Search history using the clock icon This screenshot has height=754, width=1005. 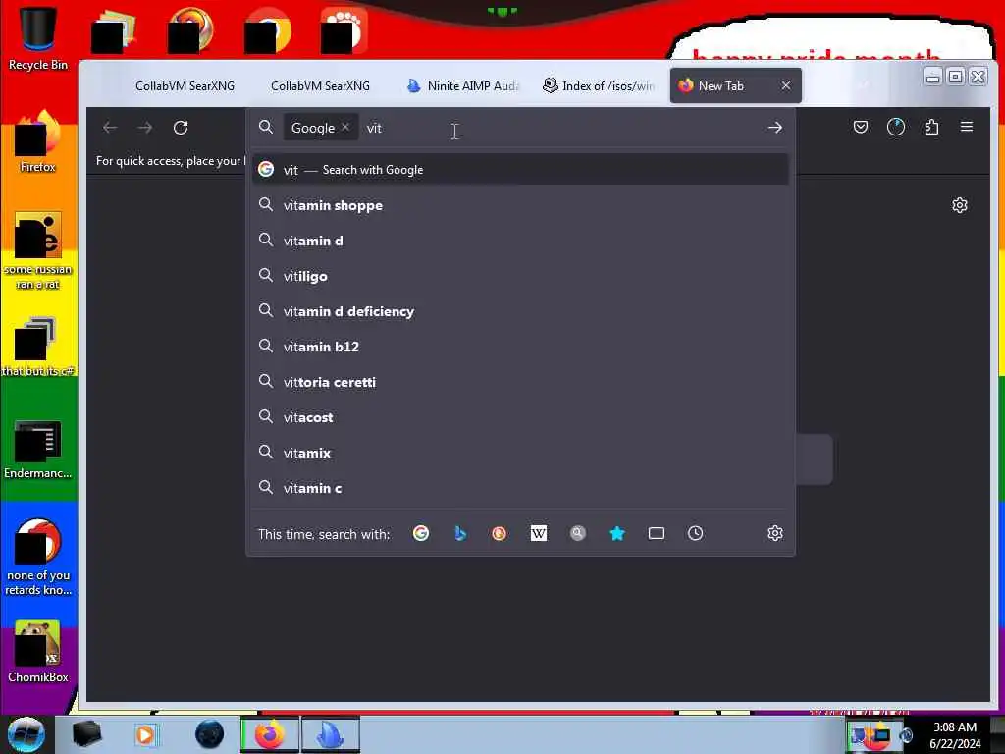coord(696,533)
